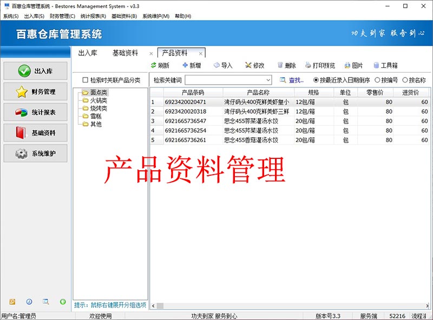The width and height of the screenshot is (433, 320).
Task: Click the 单位 column header
Action: pos(345,92)
